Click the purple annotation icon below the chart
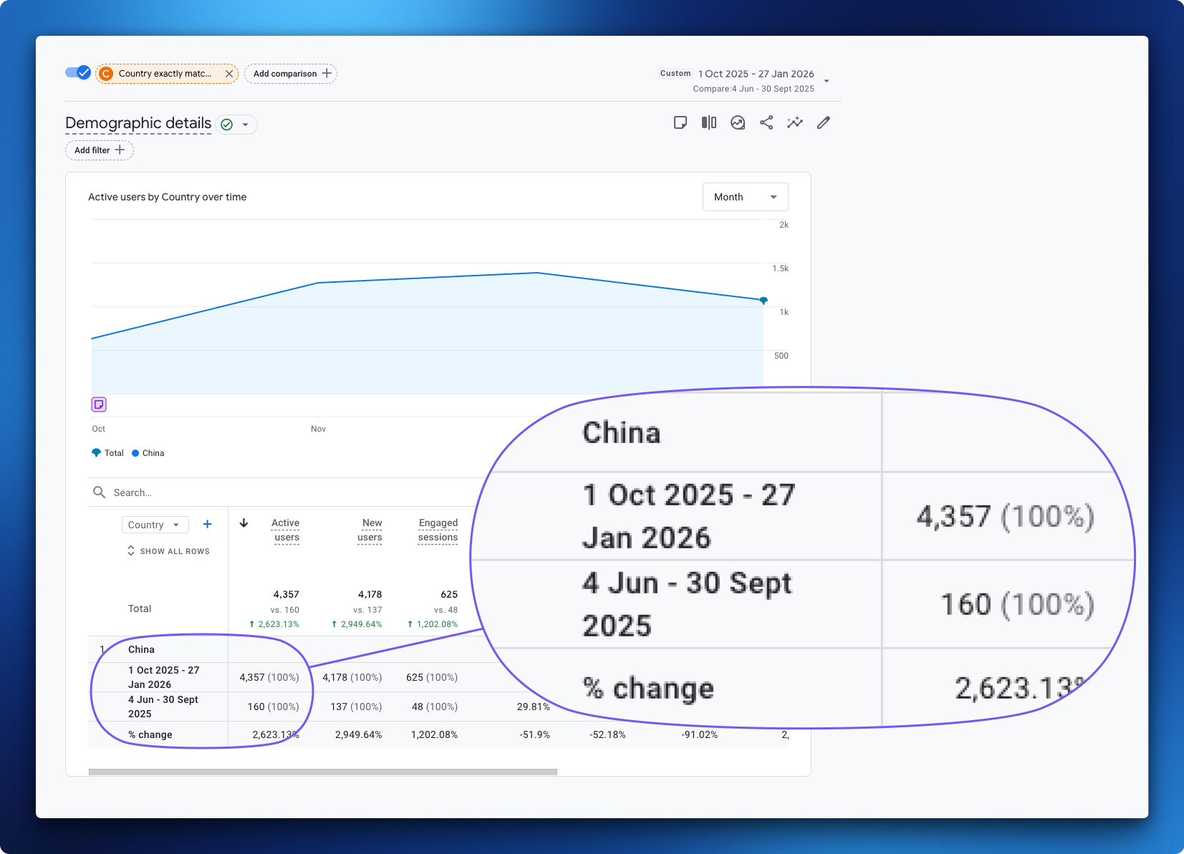 (x=98, y=404)
